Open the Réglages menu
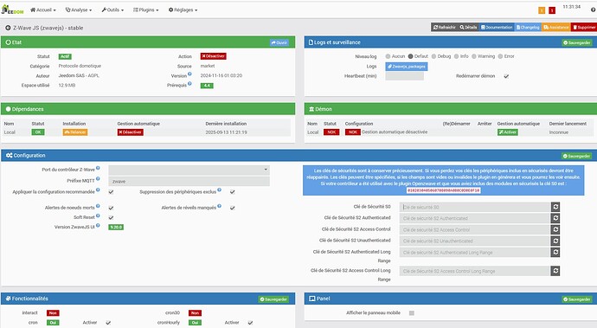This screenshot has width=597, height=328. 183,10
